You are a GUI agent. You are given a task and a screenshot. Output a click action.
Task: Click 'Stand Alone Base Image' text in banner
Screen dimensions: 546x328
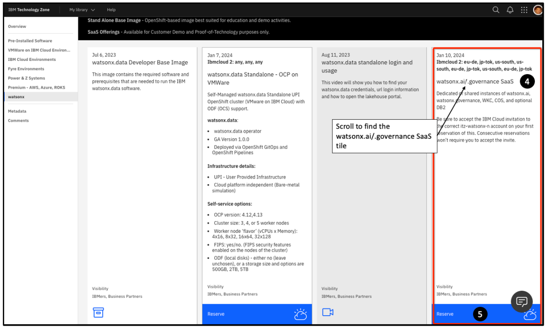point(114,21)
